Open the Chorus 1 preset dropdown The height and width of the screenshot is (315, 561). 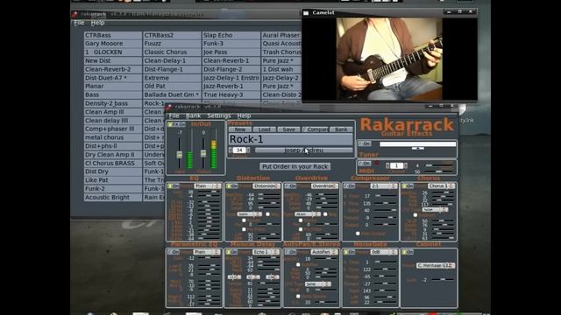point(442,186)
